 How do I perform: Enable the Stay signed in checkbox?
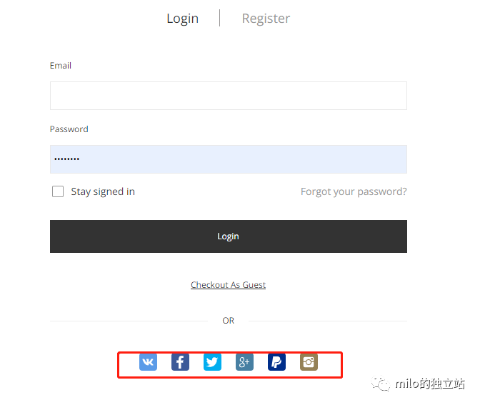[58, 191]
